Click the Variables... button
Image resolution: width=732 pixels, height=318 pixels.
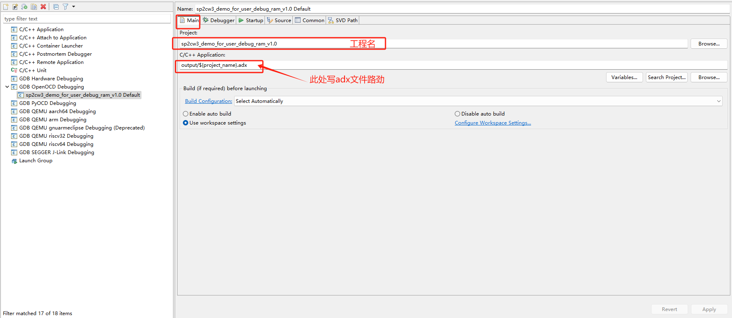coord(624,77)
